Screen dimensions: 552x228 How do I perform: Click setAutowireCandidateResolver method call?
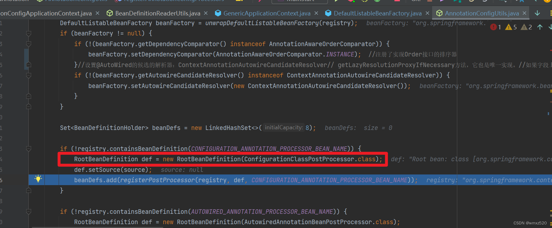[180, 86]
